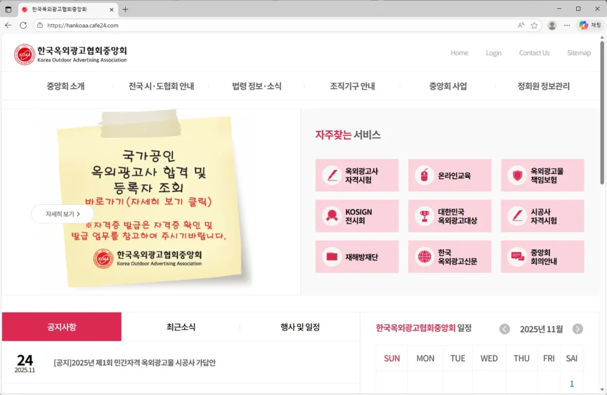Select the 온라인교육 service icon
This screenshot has width=607, height=395.
coord(449,175)
